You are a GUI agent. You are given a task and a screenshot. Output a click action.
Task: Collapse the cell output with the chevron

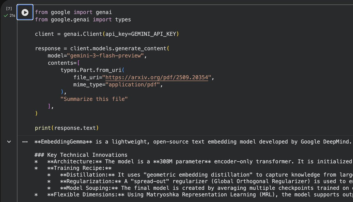[x=9, y=142]
